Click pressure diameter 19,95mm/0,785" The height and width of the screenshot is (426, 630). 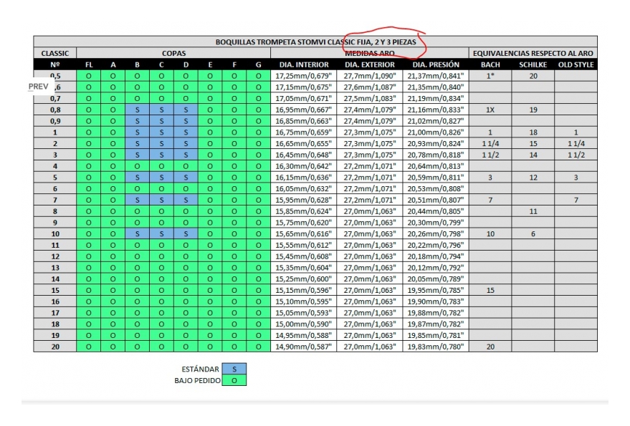(436, 290)
